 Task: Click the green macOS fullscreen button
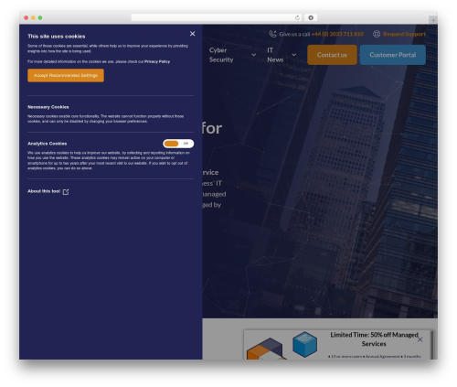click(x=40, y=17)
